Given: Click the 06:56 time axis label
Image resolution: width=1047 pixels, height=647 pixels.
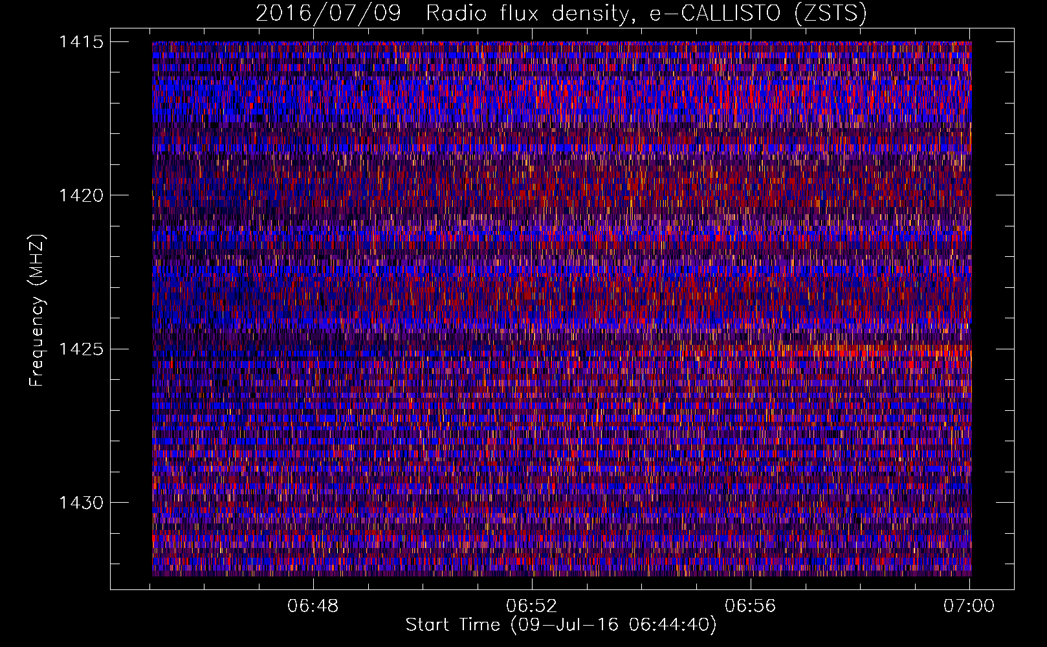Looking at the screenshot, I should click(751, 606).
